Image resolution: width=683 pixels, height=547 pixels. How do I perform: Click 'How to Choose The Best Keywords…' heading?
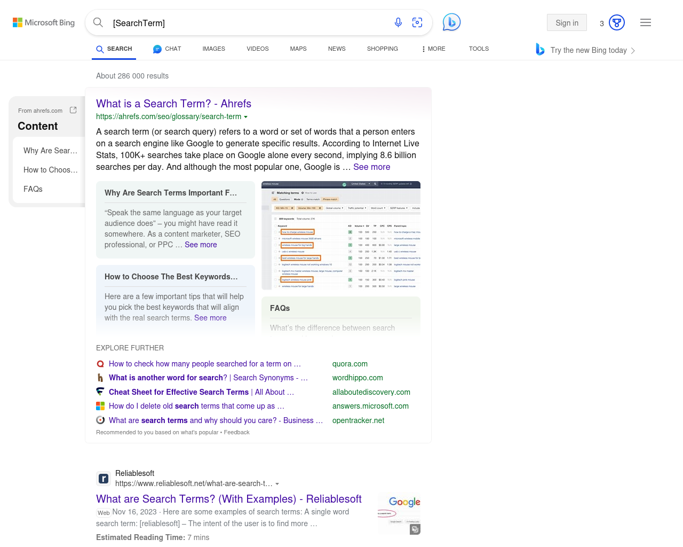pos(171,277)
